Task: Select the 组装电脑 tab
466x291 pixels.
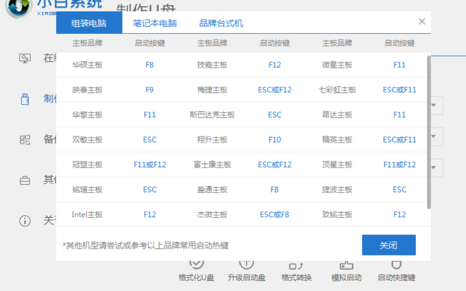Action: [89, 23]
